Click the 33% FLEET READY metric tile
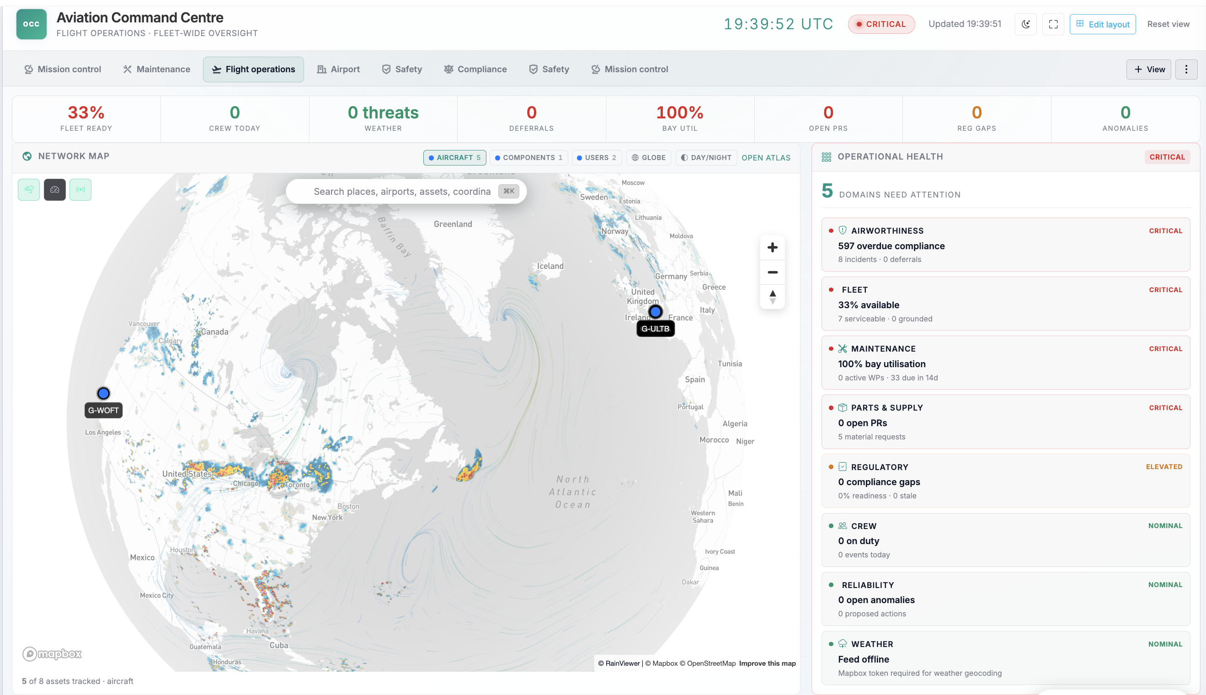 pos(86,119)
